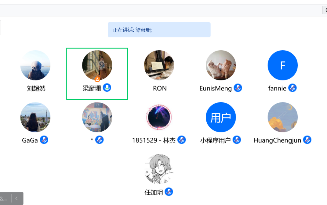The image size is (327, 205).
Task: Click HuangChengjun's muted microphone icon
Action: coord(307,140)
